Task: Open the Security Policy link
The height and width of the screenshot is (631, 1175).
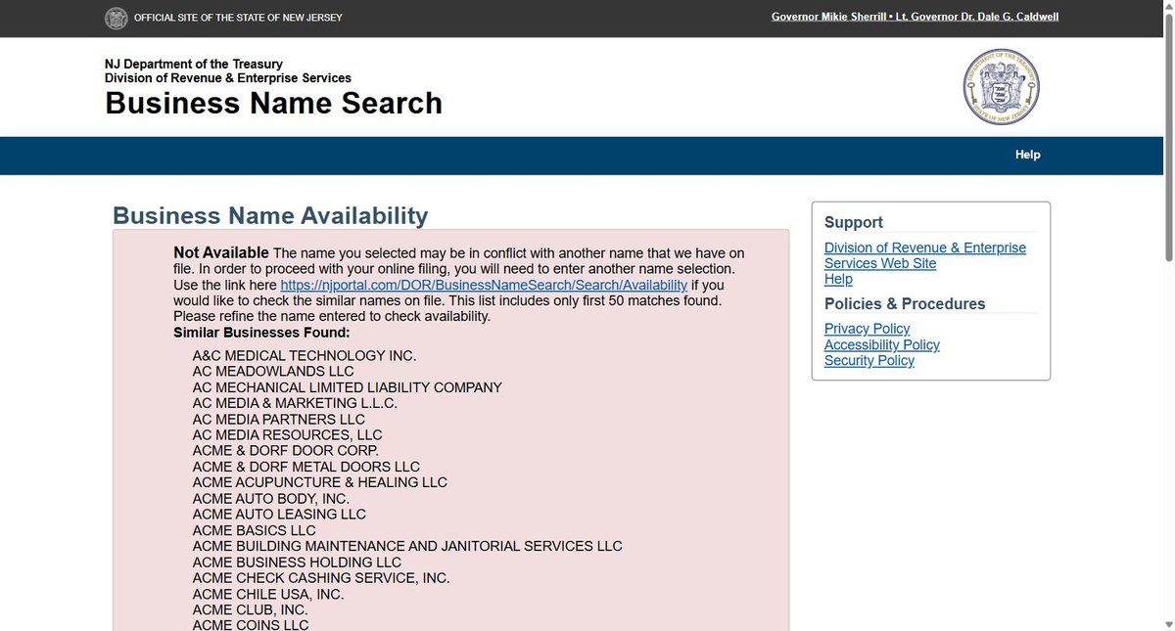Action: (x=869, y=360)
